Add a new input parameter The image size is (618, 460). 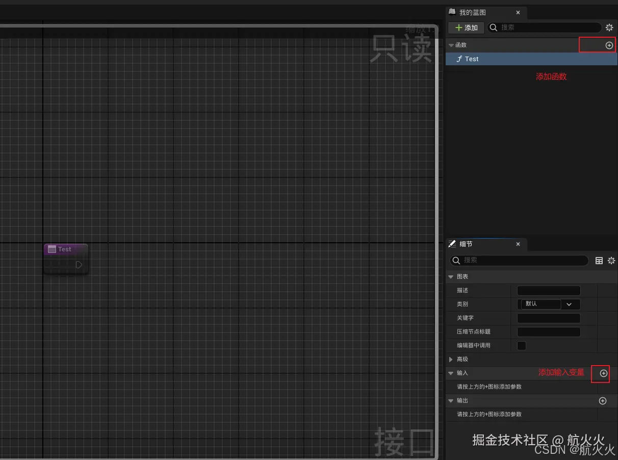(x=603, y=373)
